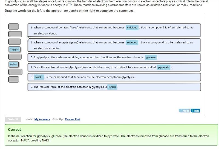Click the NAD+ answer in sentence 5
219x149 pixels.
click(x=39, y=77)
